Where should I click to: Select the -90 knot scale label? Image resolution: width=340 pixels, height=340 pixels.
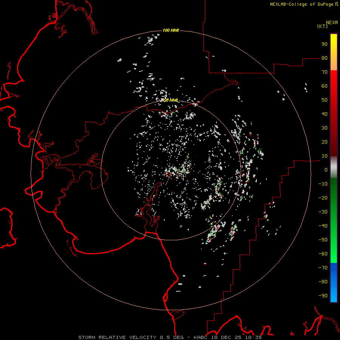323,295
